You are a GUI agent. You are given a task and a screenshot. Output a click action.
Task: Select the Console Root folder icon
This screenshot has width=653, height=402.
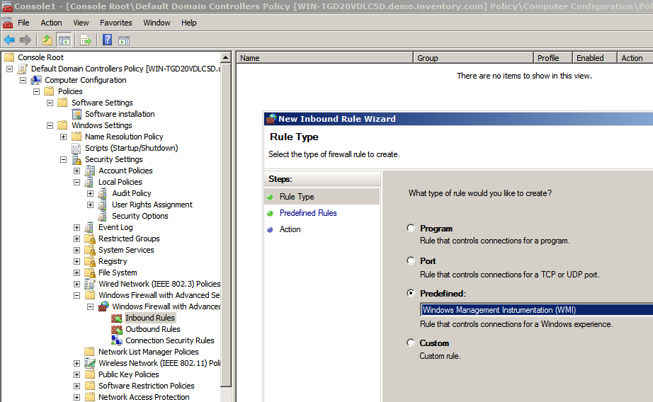click(9, 57)
